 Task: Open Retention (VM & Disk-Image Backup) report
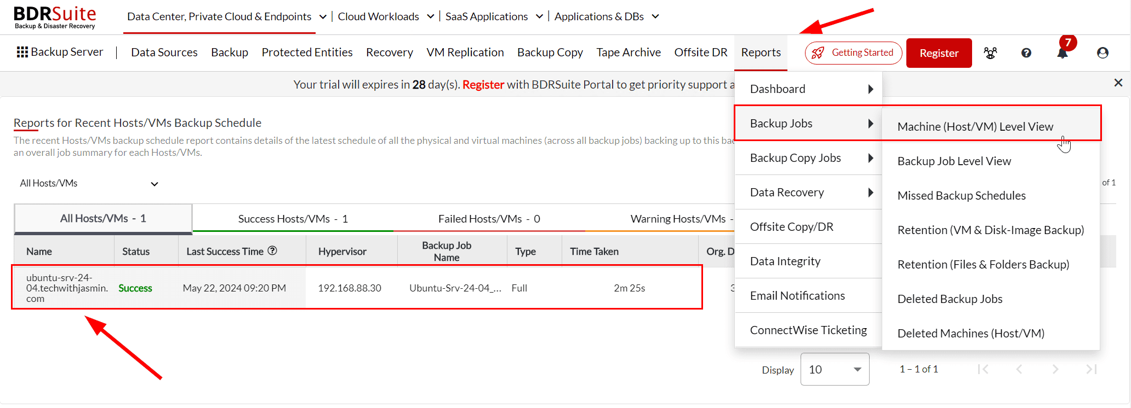991,230
